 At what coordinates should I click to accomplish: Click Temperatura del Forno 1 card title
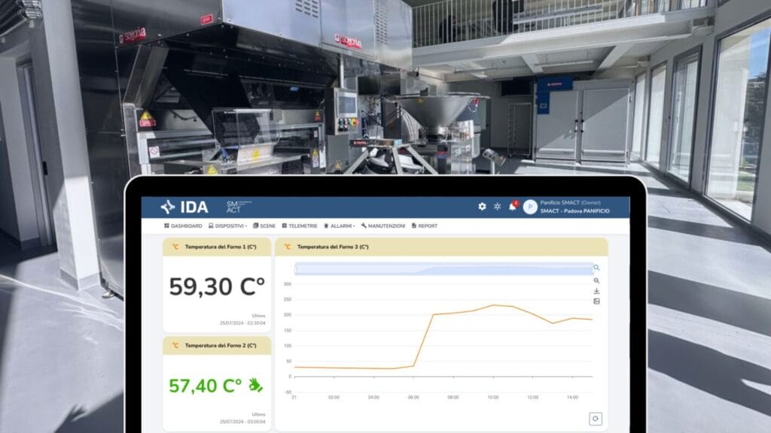point(221,247)
